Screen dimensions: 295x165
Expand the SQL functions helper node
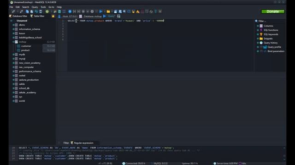click(x=258, y=30)
